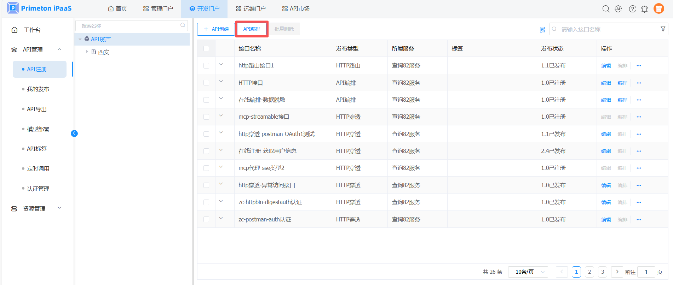Screen dimensions: 673x285
Task: Tick the select-all checkbox in table header
Action: tap(206, 49)
